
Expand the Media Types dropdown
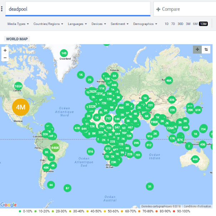18,24
